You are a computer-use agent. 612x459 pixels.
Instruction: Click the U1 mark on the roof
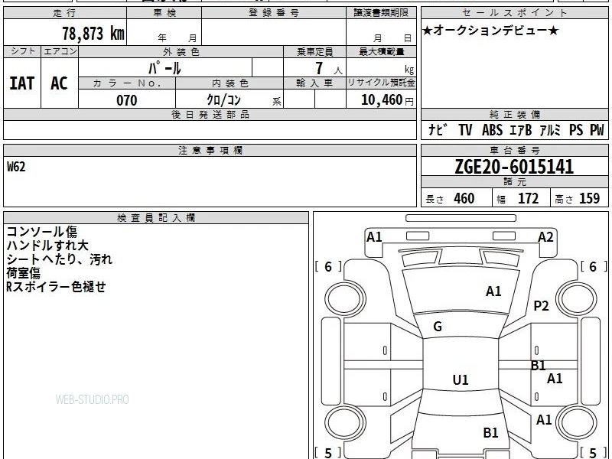coord(461,379)
